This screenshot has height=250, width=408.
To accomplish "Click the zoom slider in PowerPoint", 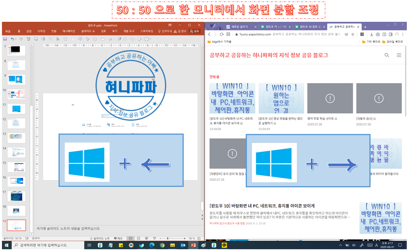I will coord(172,238).
